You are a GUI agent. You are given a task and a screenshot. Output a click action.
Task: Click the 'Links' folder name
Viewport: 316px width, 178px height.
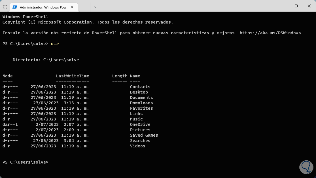click(136, 114)
